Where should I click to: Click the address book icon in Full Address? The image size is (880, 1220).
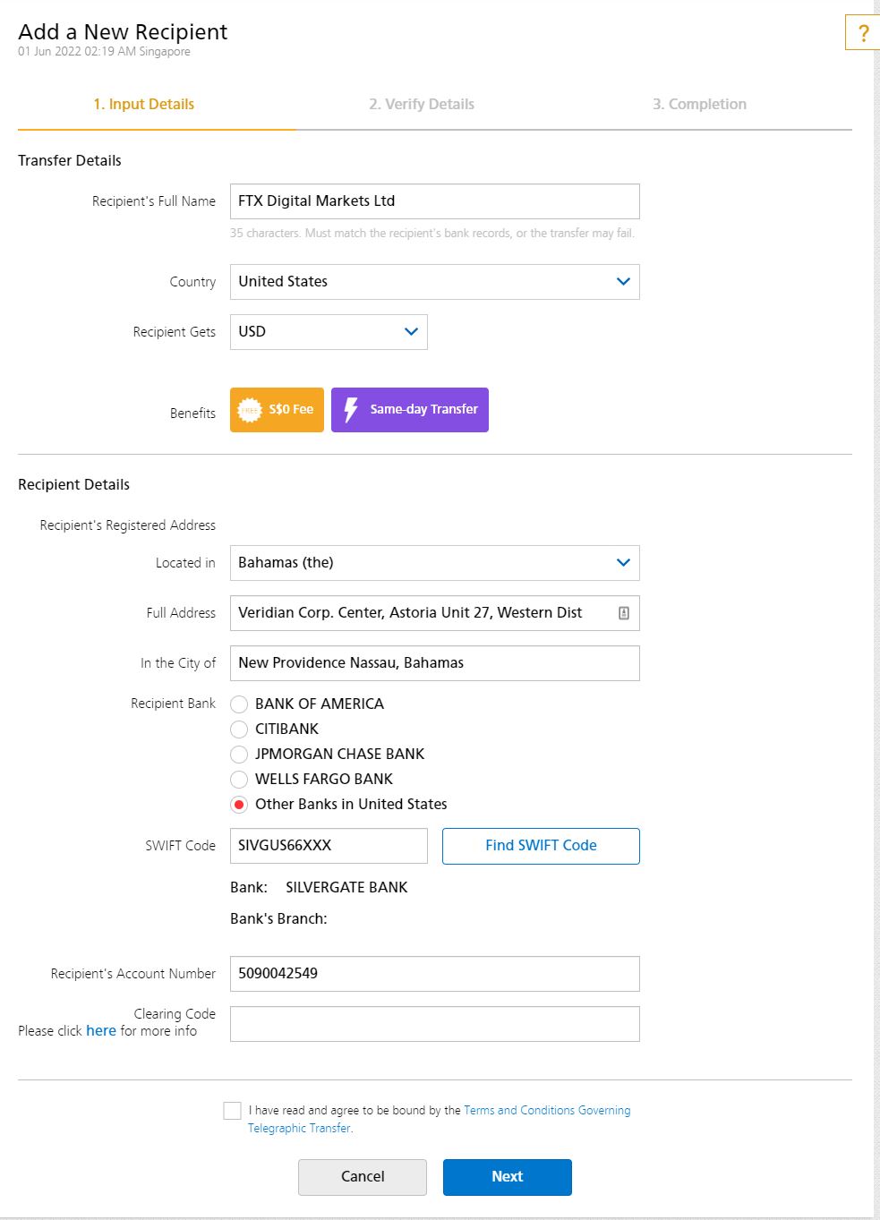pos(624,613)
